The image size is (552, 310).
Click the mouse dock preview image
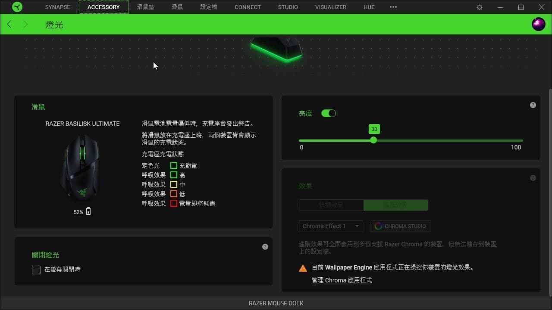pyautogui.click(x=276, y=50)
